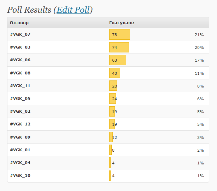Click the #VGK_06 vote bar showing 63
217x191 pixels.
117,60
